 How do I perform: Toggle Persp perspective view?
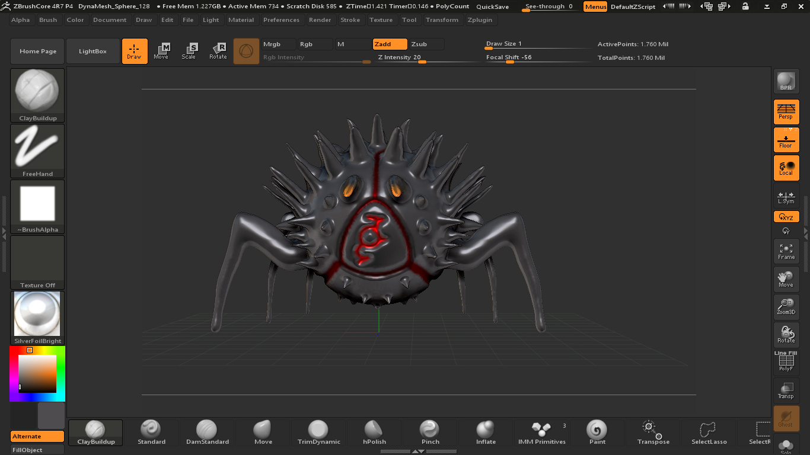coord(786,111)
